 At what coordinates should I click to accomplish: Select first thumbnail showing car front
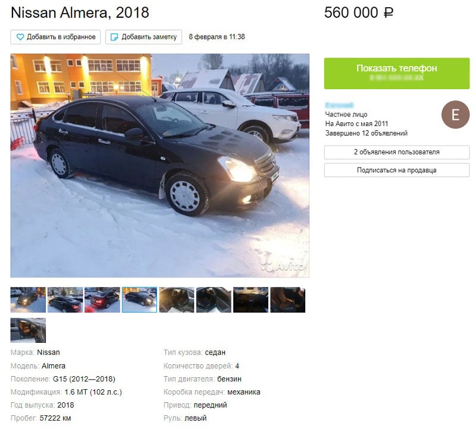pos(28,300)
